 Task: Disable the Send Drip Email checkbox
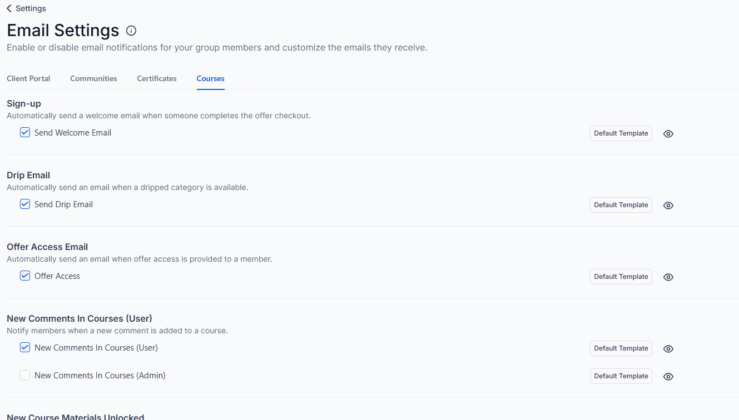click(x=25, y=204)
